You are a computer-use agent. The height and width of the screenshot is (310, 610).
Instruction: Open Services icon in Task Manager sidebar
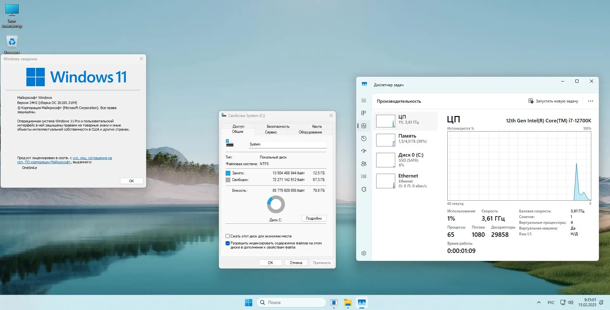[x=364, y=189]
